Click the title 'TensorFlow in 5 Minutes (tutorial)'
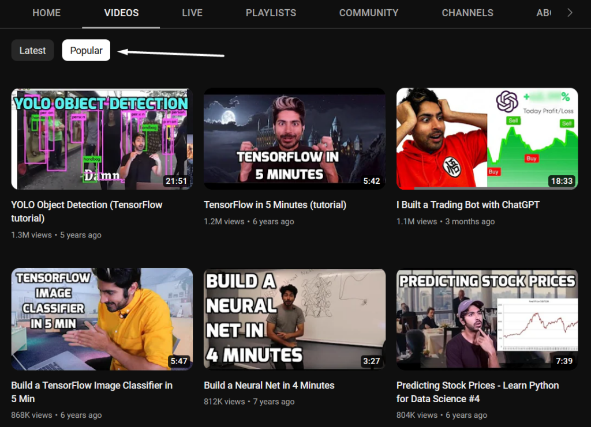Screen dimensions: 591x427 click(275, 205)
